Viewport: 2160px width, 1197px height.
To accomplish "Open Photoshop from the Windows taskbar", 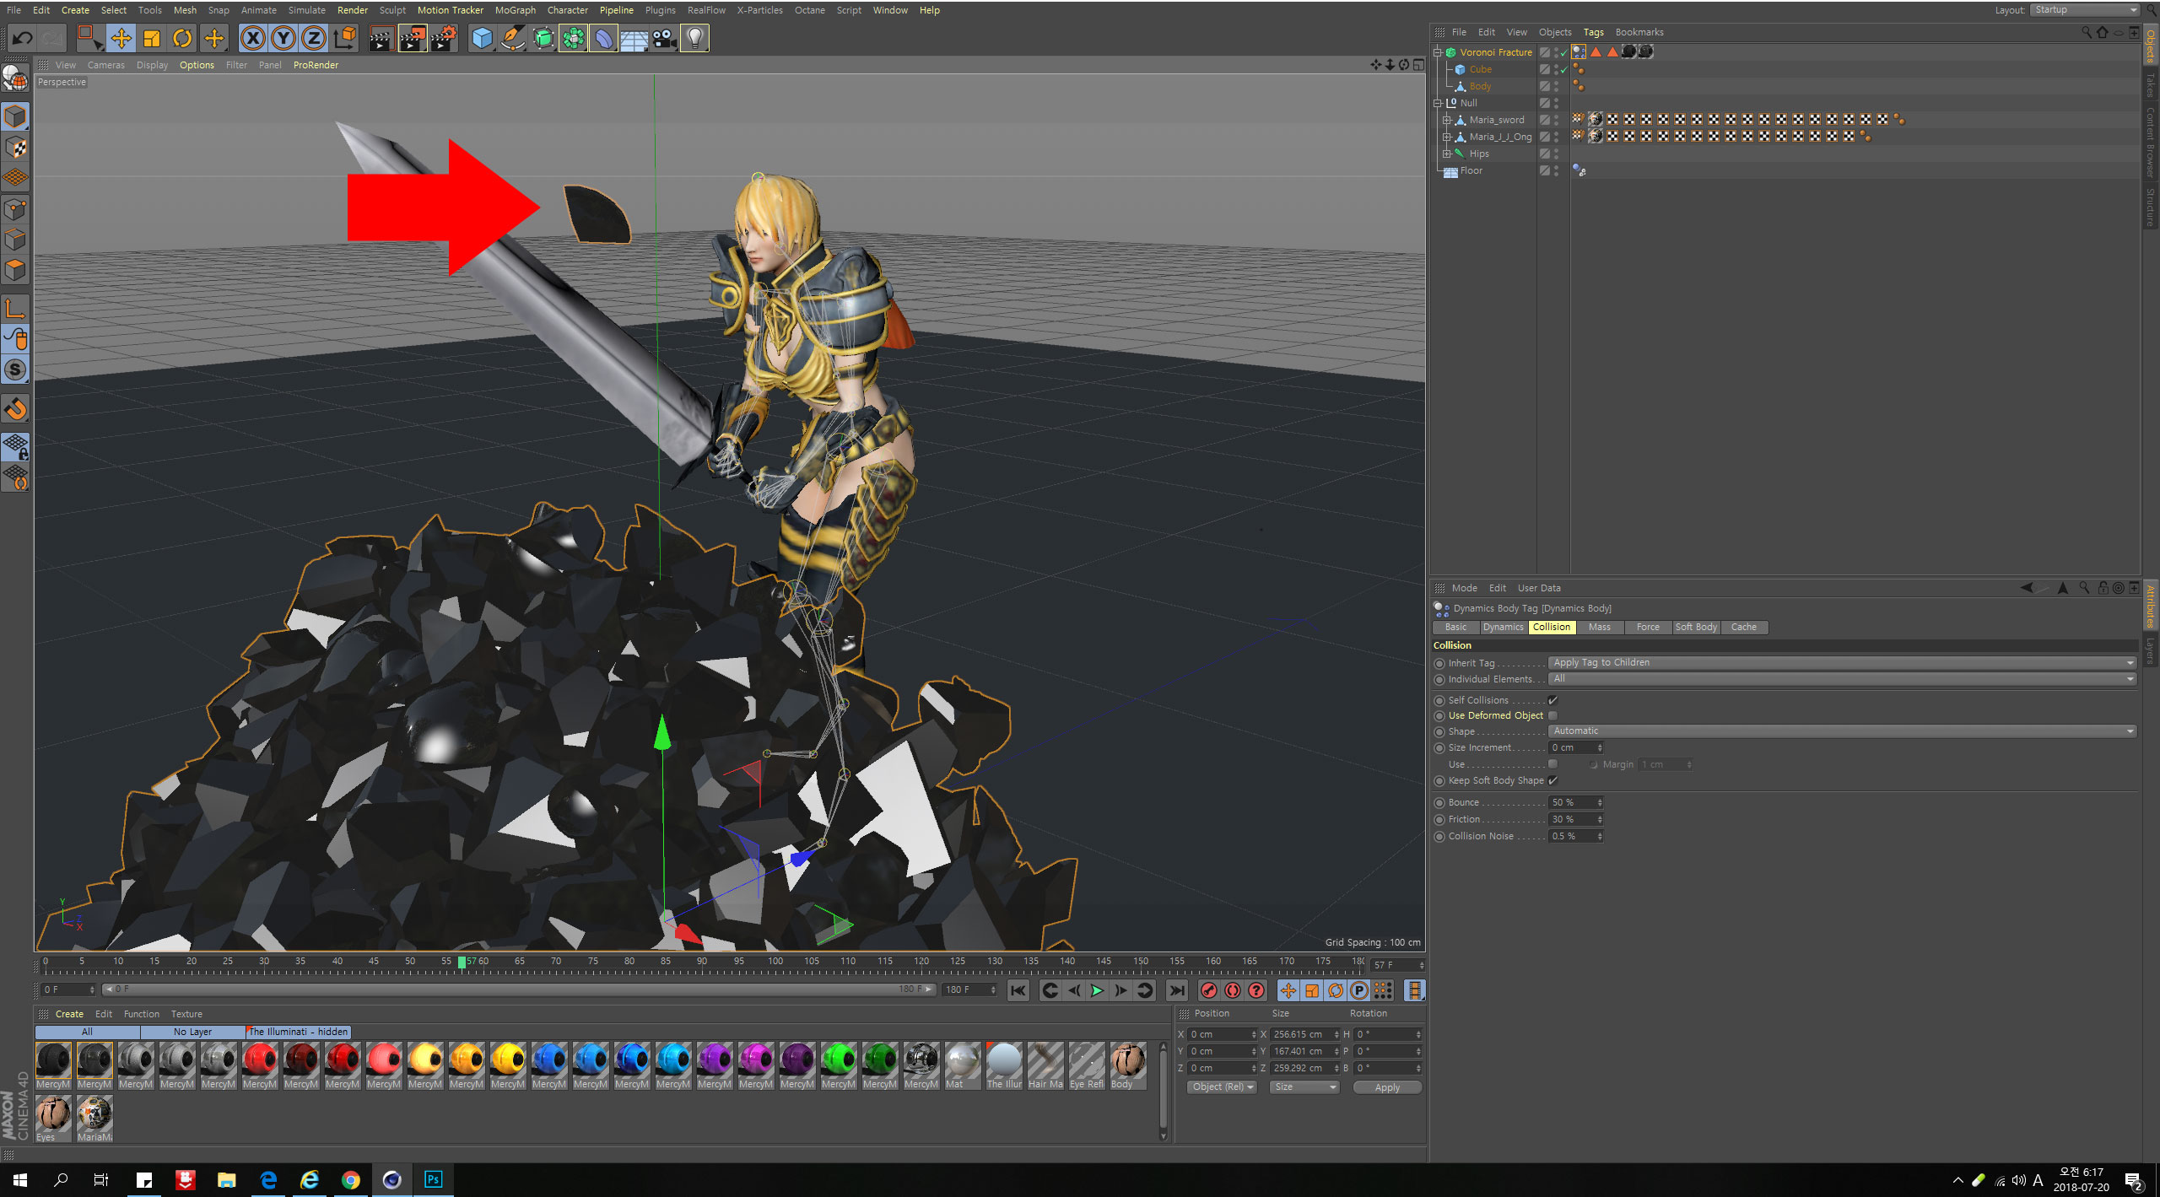I will 433,1179.
